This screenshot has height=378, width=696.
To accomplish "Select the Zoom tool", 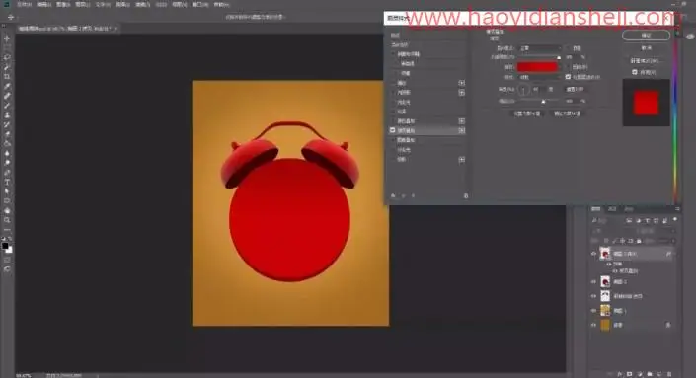I will [x=7, y=220].
